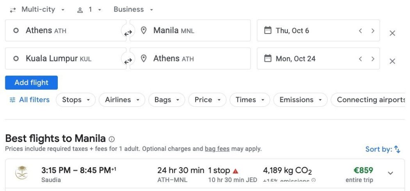
Task: Sort flight results using Sort by
Action: coord(383,149)
